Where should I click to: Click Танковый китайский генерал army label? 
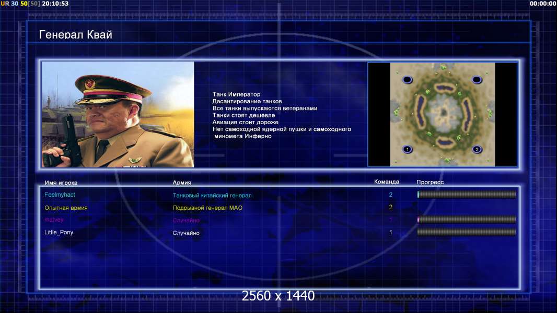click(x=212, y=195)
